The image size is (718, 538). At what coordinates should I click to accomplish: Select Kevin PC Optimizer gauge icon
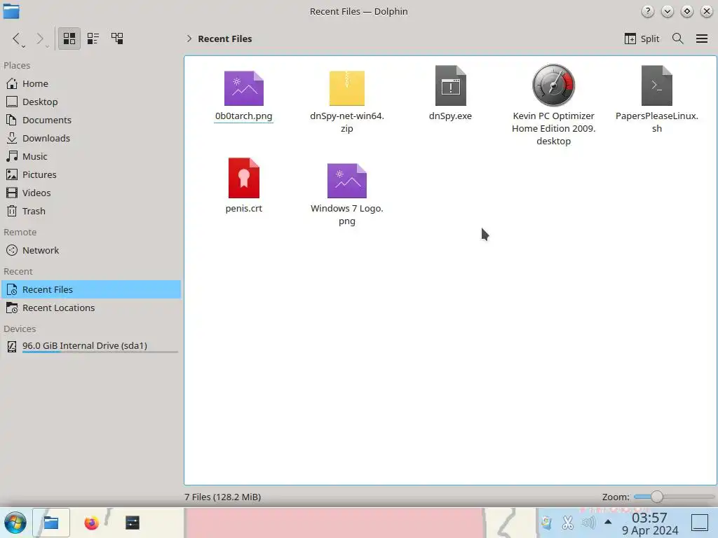[x=554, y=85]
